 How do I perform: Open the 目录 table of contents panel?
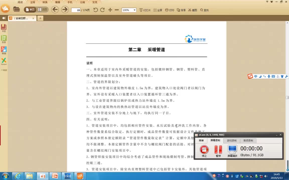4,39
